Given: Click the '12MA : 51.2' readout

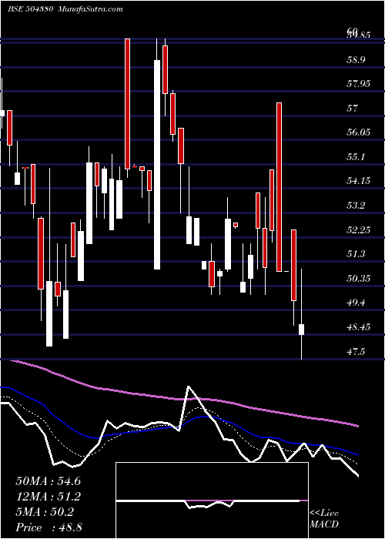Looking at the screenshot, I should click(49, 497).
